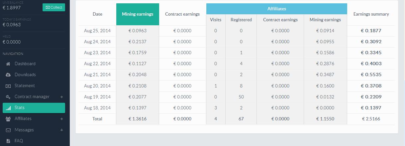
Task: Click the Downloads cloud icon
Action: (8, 75)
